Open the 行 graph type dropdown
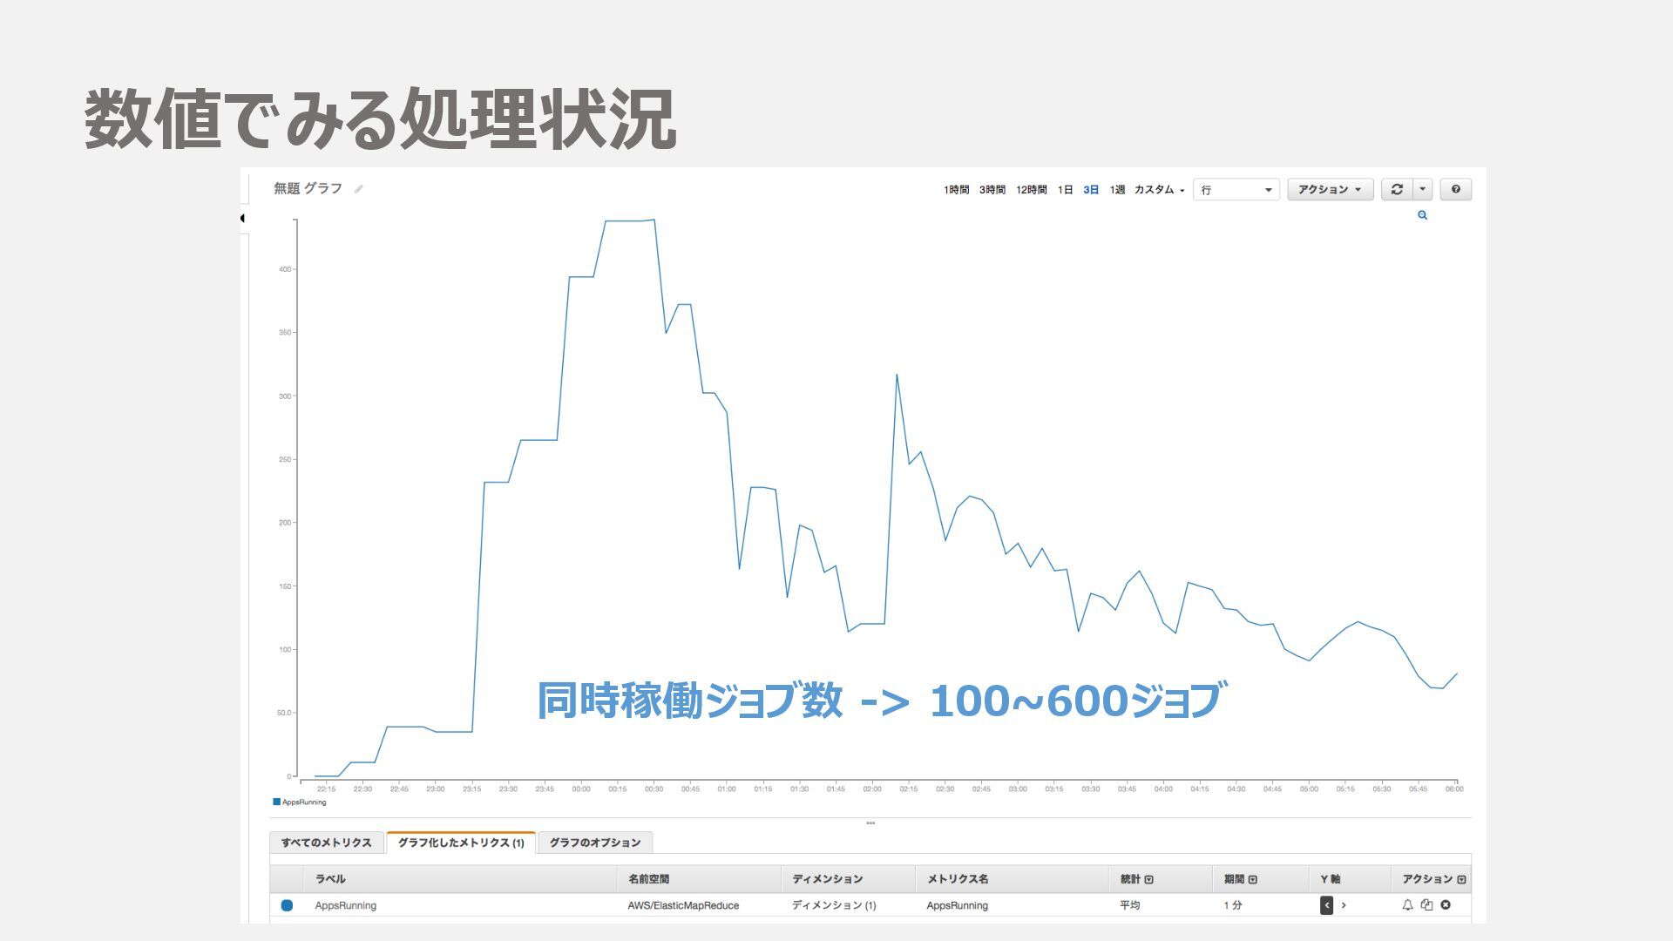Image resolution: width=1673 pixels, height=941 pixels. click(1236, 189)
